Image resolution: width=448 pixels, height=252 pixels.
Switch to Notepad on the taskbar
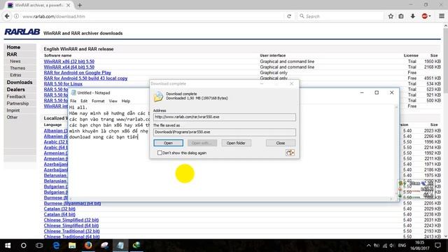[120, 246]
